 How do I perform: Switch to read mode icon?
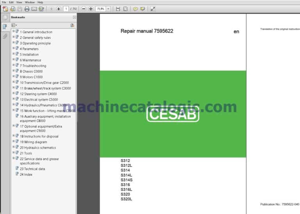point(152,9)
